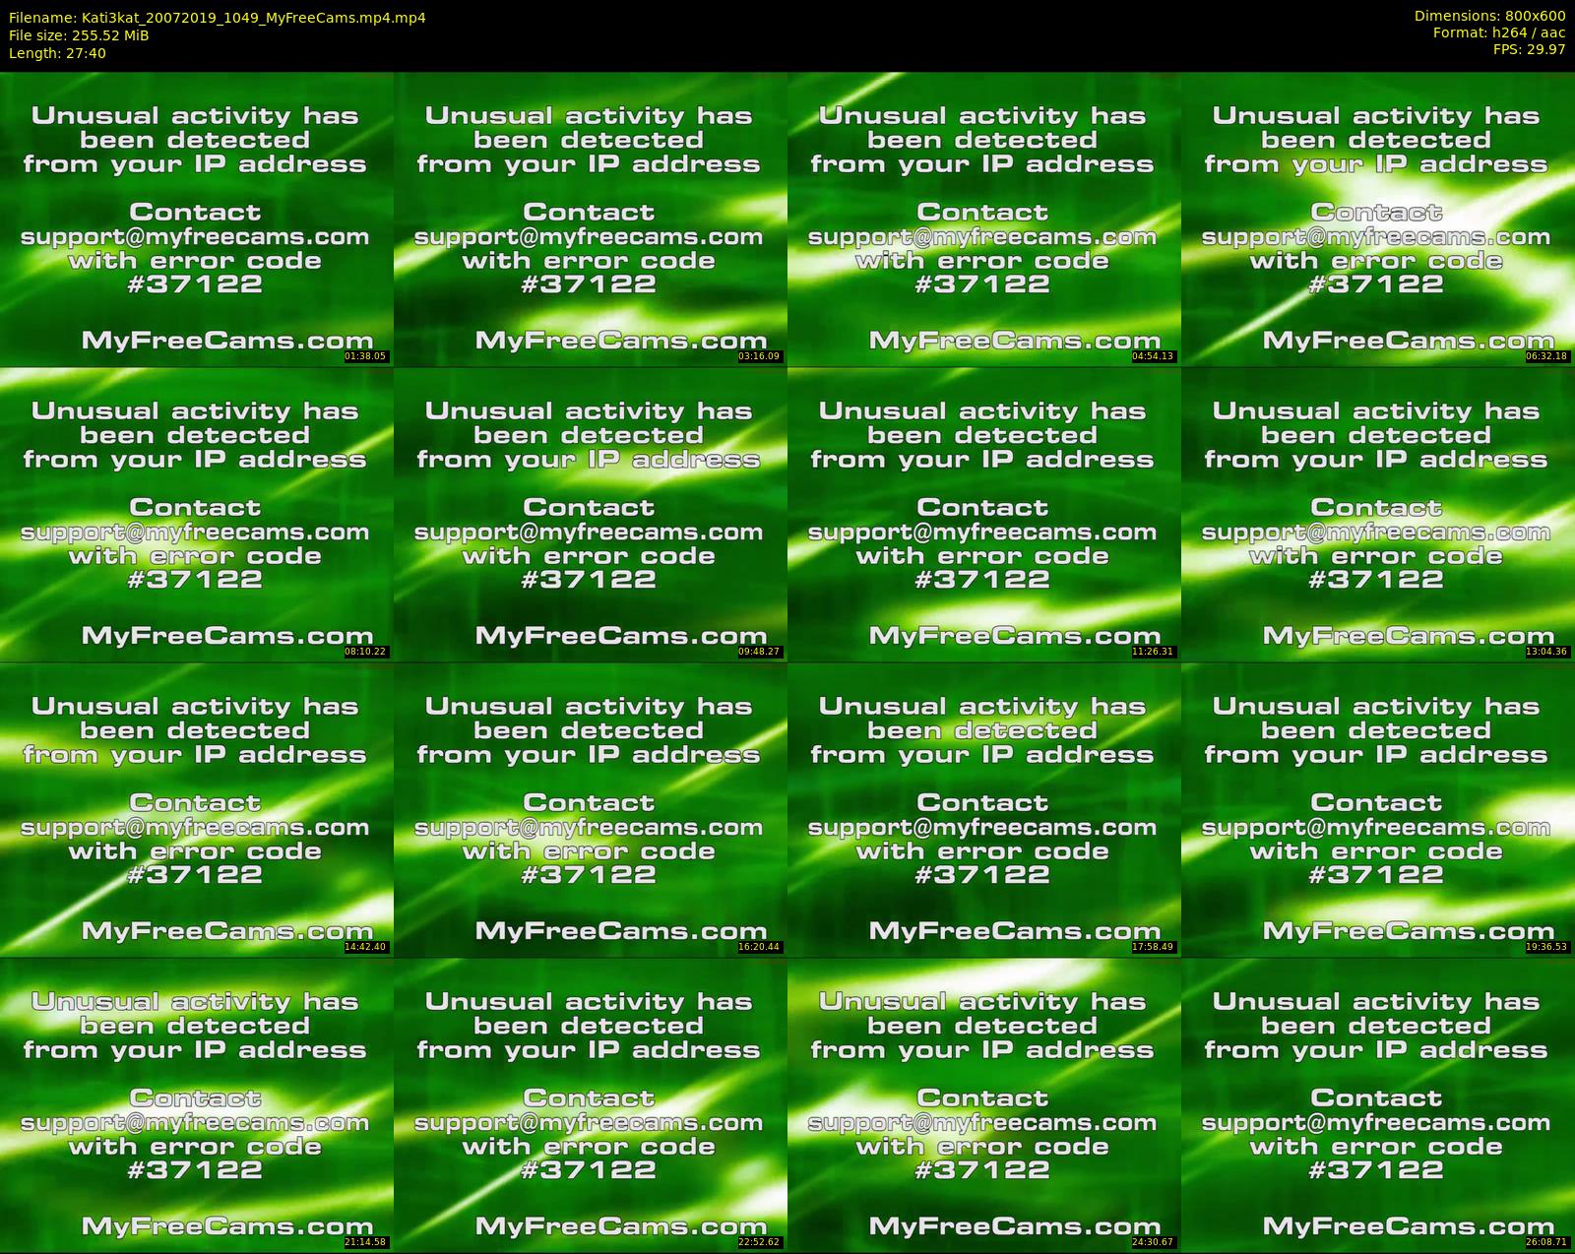Select the thumbnail stamped 01:38.05
This screenshot has width=1575, height=1254.
pyautogui.click(x=196, y=219)
